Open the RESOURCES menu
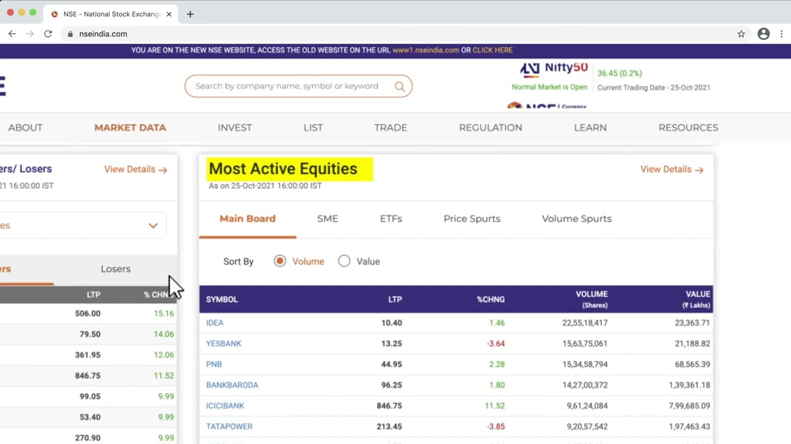The width and height of the screenshot is (791, 444). click(688, 128)
